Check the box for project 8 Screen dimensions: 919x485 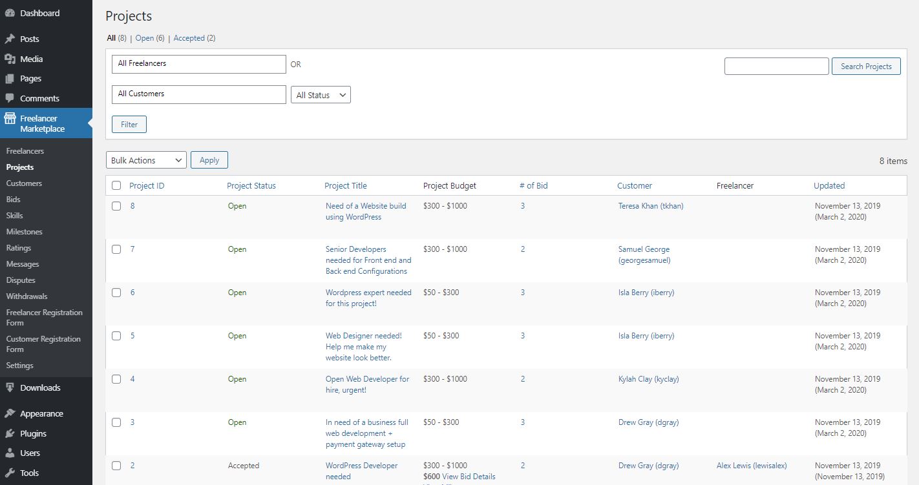pyautogui.click(x=116, y=206)
